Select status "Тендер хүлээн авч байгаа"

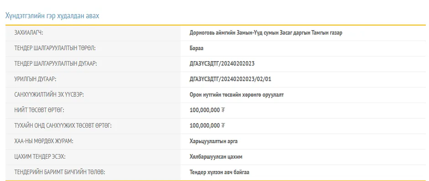(219, 172)
